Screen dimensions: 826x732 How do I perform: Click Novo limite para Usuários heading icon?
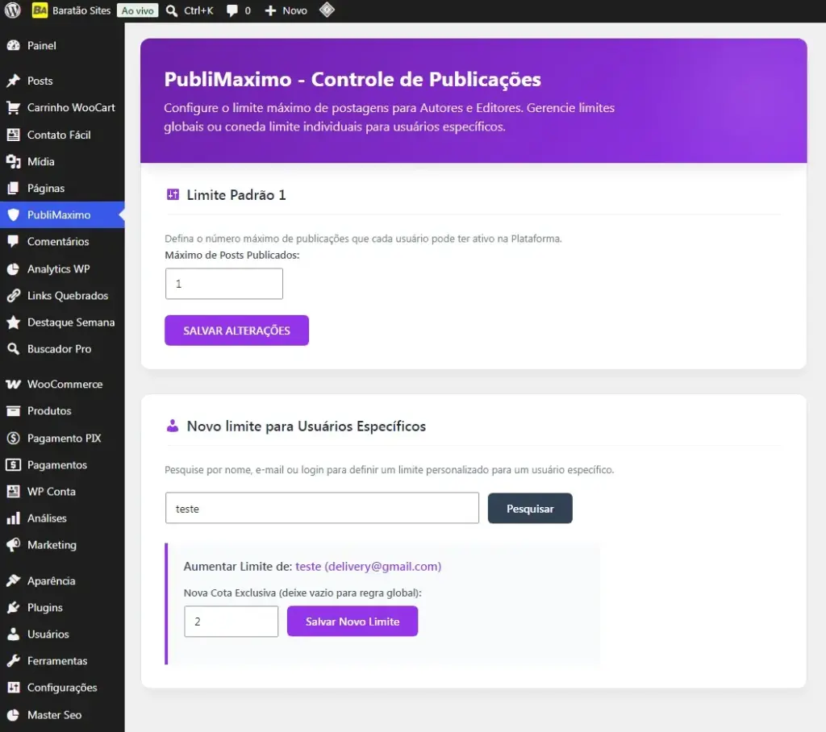click(173, 426)
